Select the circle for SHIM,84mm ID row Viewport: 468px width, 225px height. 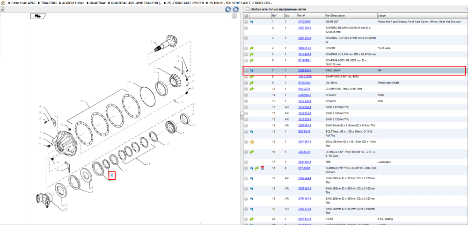(x=246, y=125)
